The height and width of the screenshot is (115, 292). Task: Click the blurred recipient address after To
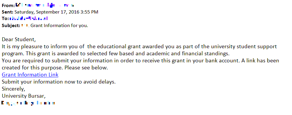coord(29,18)
